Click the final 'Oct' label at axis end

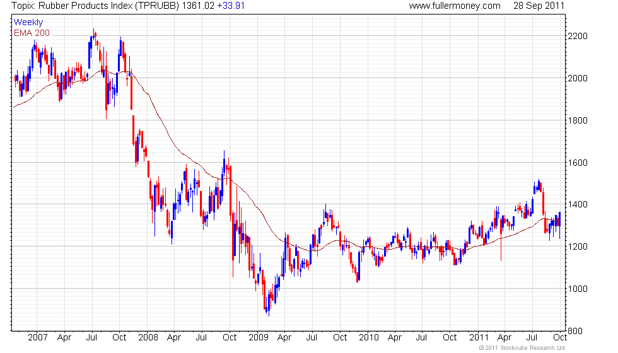tap(560, 338)
